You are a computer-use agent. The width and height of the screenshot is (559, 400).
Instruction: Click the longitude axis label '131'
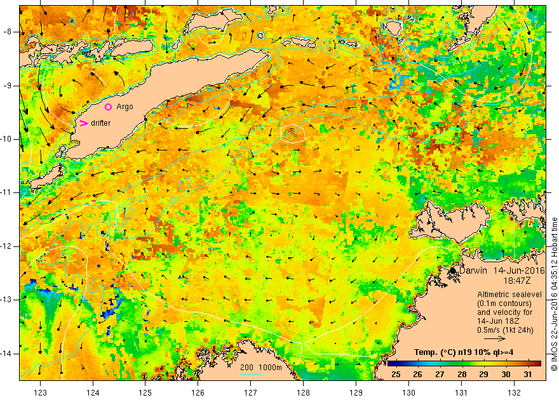[461, 393]
